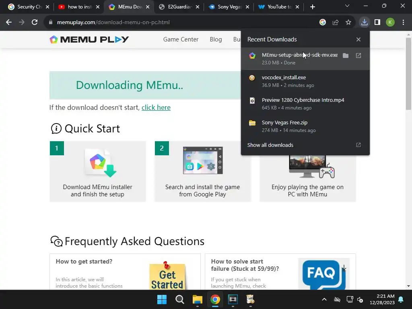Click the FAQ speech bubble image
Viewport: 412px width, 309px height.
324,274
